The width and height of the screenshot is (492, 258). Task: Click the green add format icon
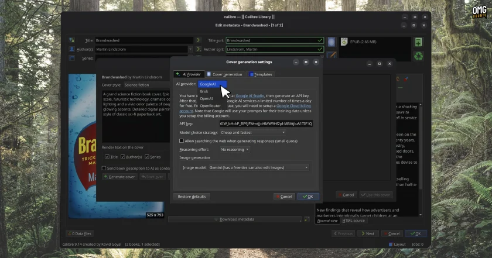click(x=418, y=42)
